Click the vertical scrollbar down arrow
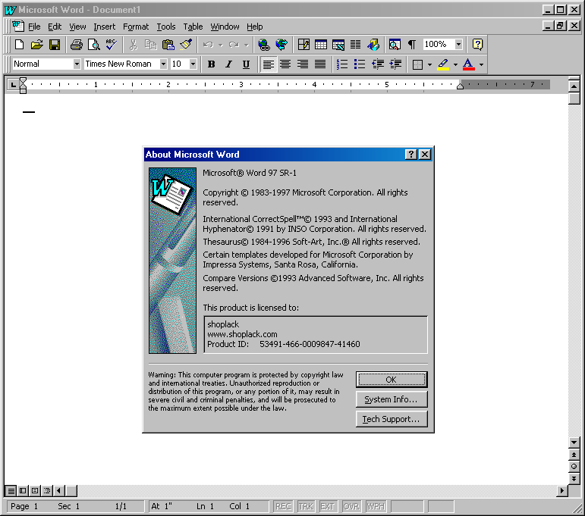This screenshot has width=585, height=516. (x=574, y=443)
